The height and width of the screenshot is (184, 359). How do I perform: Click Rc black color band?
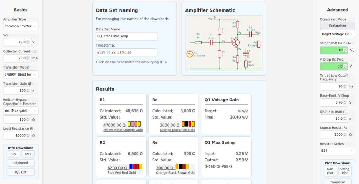[187, 124]
